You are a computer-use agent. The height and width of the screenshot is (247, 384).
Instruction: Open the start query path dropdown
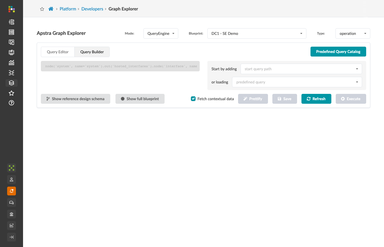[301, 69]
